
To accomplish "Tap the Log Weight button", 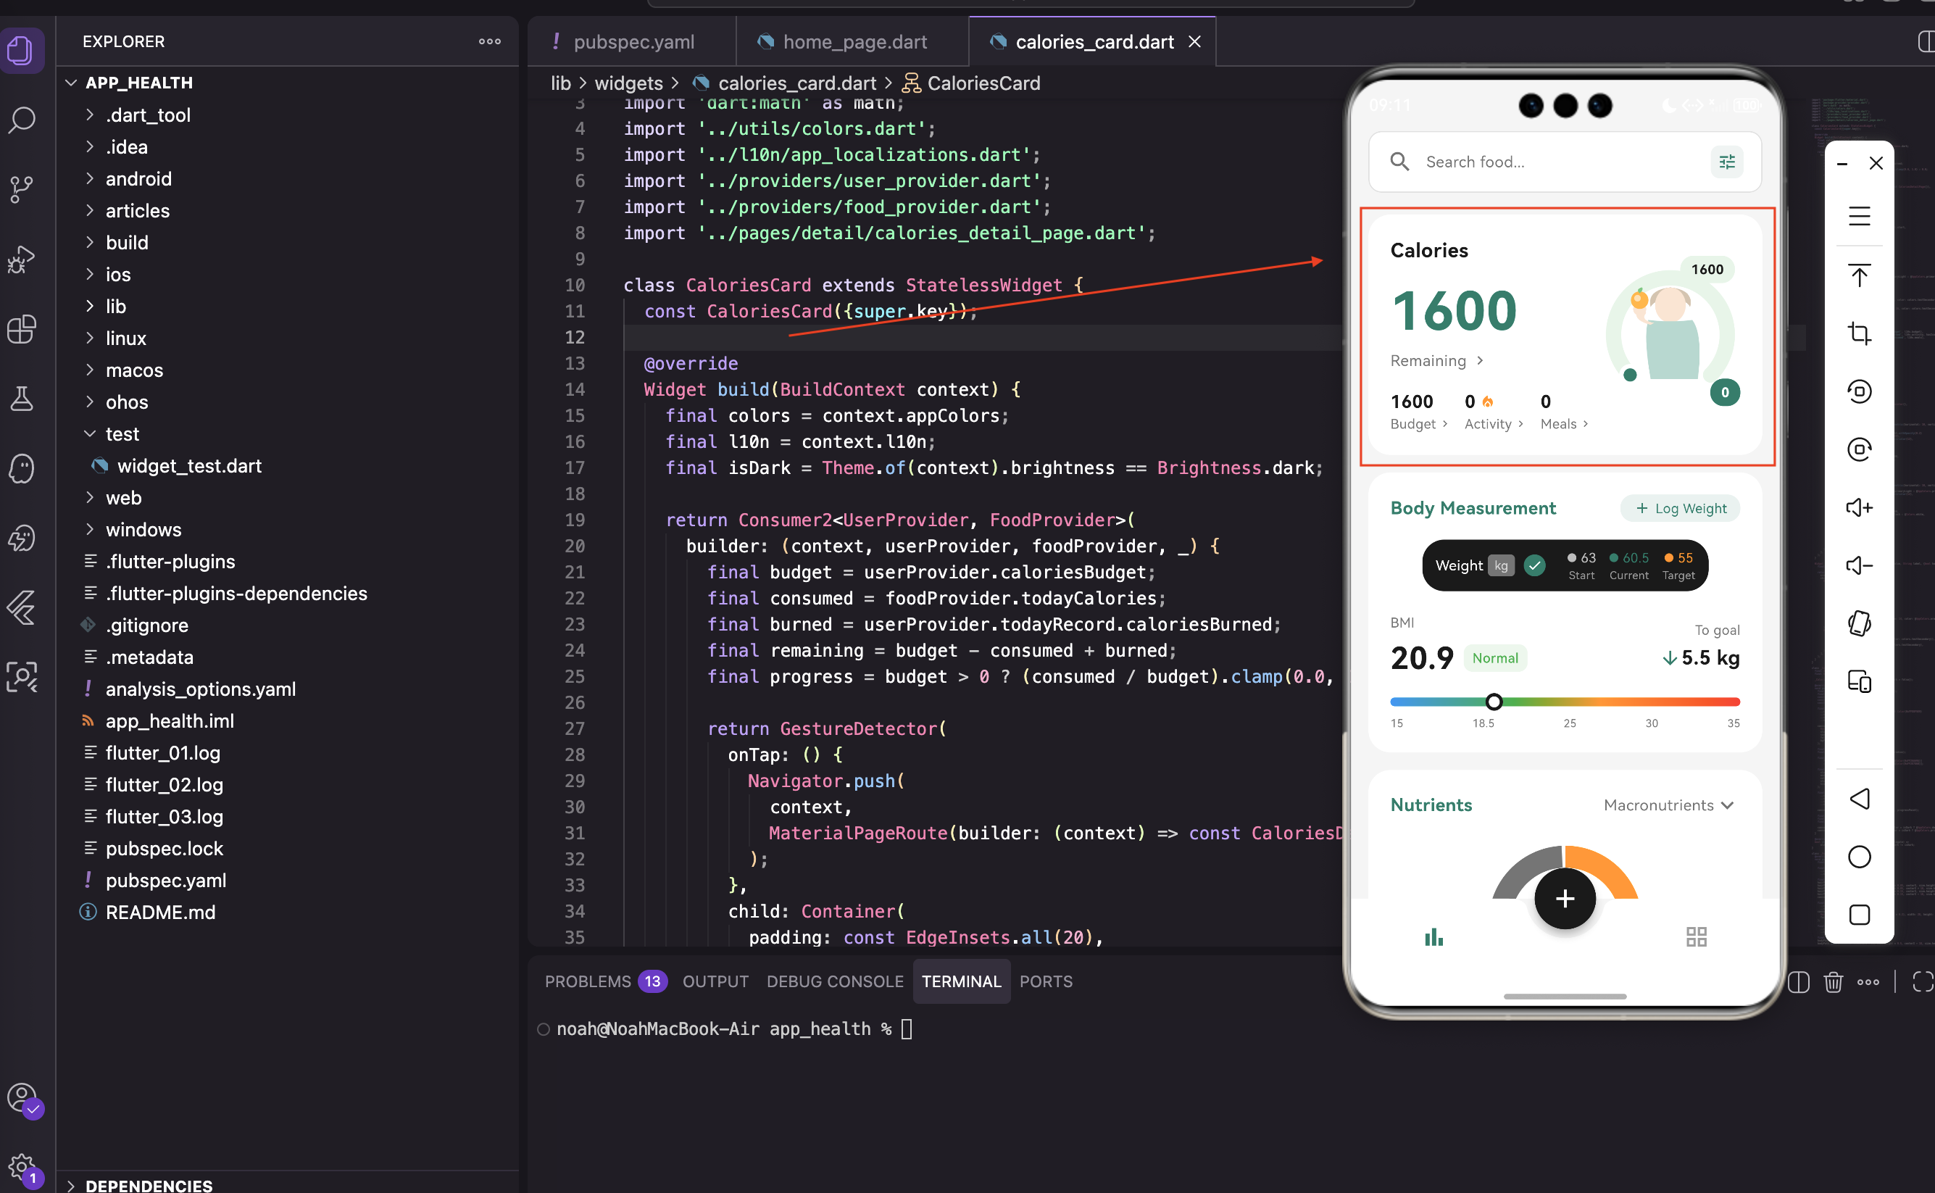I will coord(1680,509).
